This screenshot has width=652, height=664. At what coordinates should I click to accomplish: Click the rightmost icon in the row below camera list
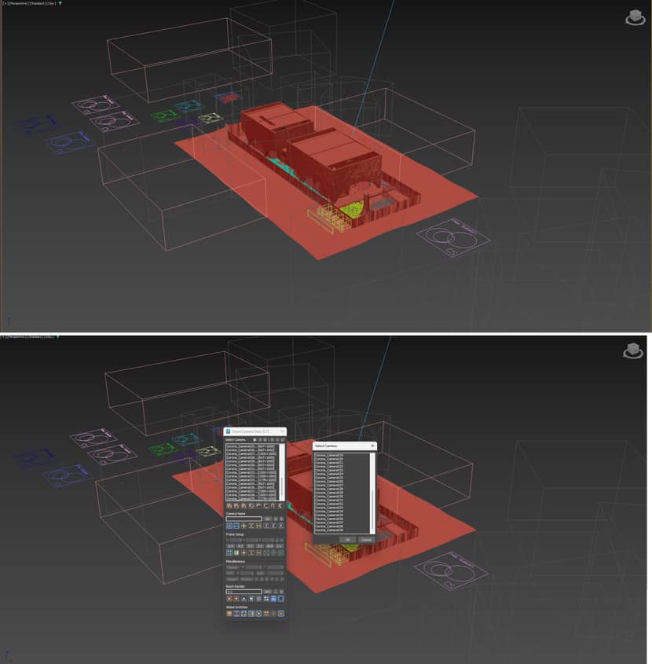280,505
